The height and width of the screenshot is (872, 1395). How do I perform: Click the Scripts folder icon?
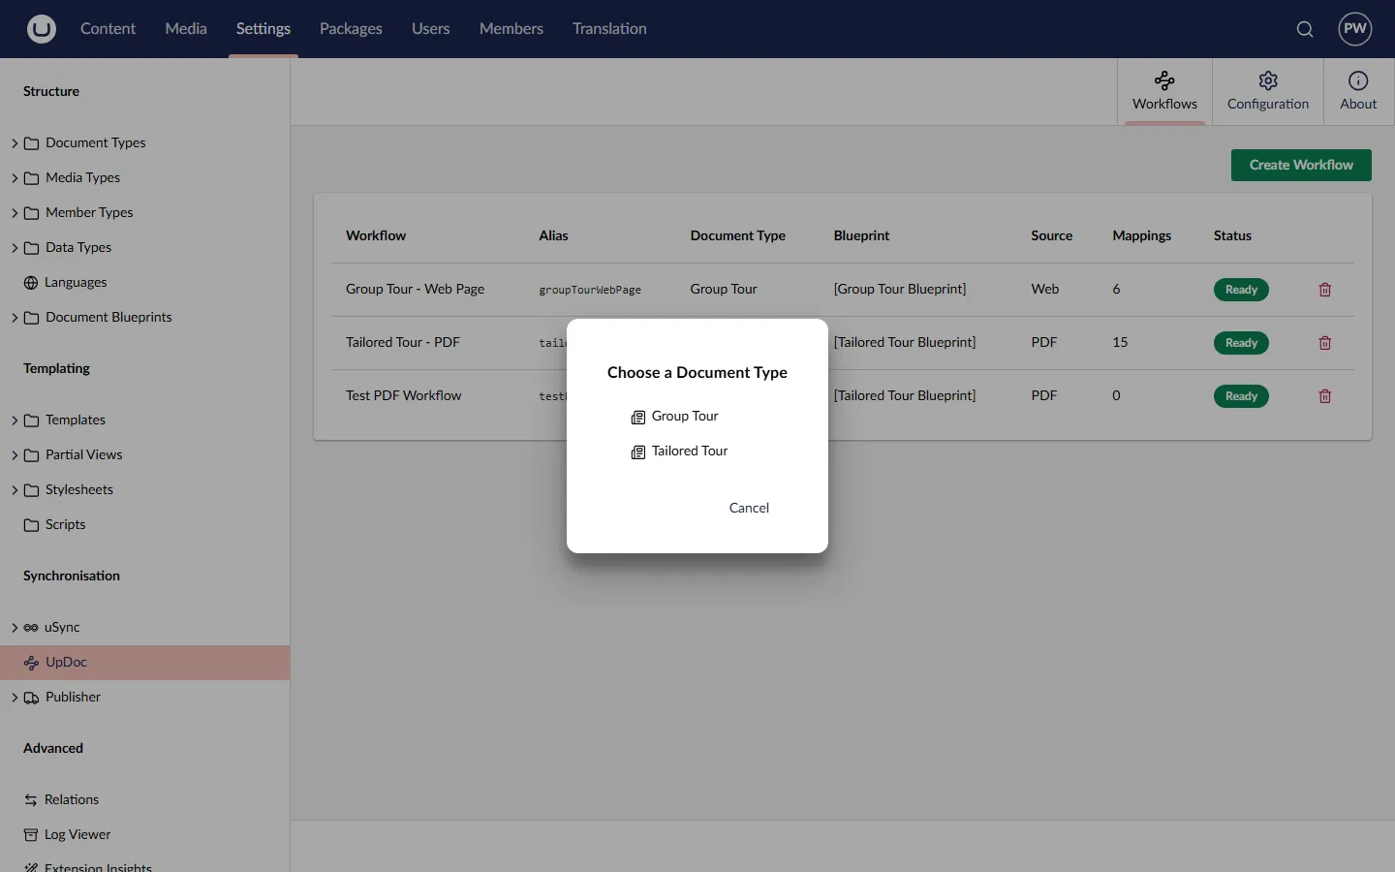(32, 525)
